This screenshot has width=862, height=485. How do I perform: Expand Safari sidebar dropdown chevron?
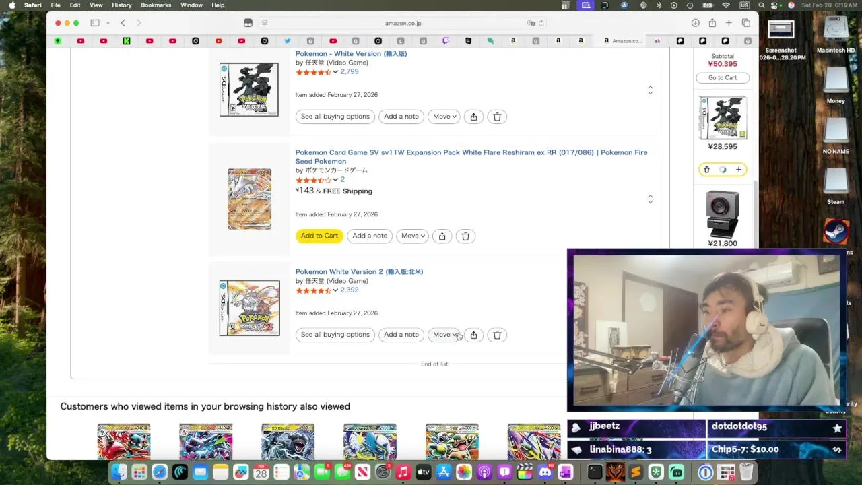[x=108, y=23]
